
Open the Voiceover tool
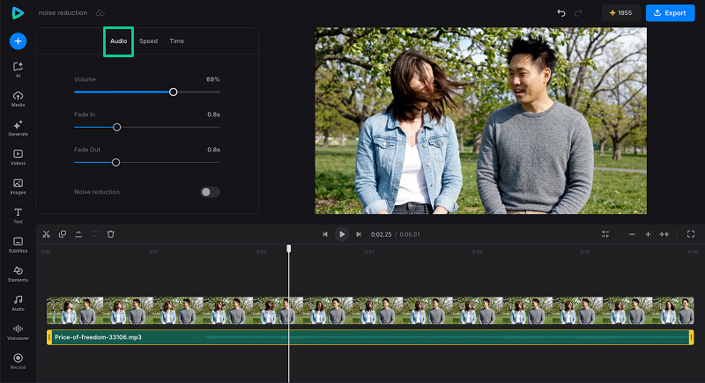coord(18,332)
